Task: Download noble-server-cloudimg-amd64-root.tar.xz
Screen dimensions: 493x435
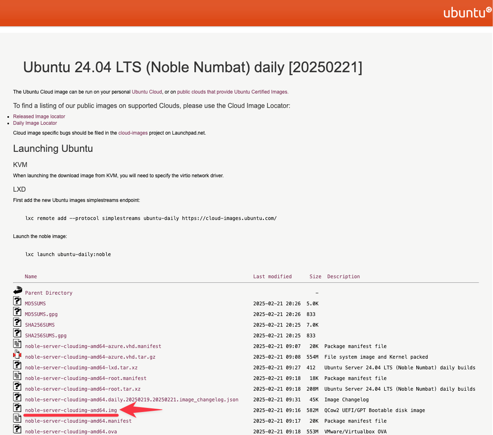Action: tap(83, 389)
